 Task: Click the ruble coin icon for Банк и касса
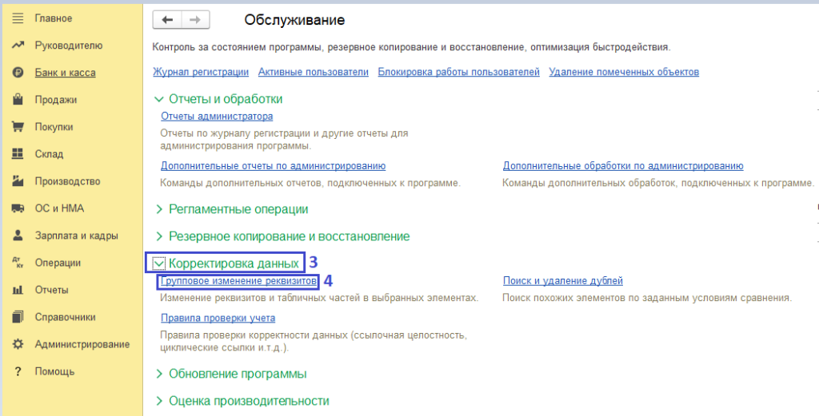click(x=18, y=73)
